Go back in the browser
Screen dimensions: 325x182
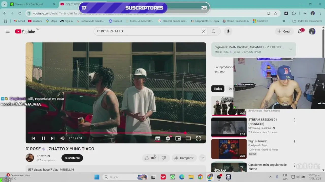tap(5, 13)
